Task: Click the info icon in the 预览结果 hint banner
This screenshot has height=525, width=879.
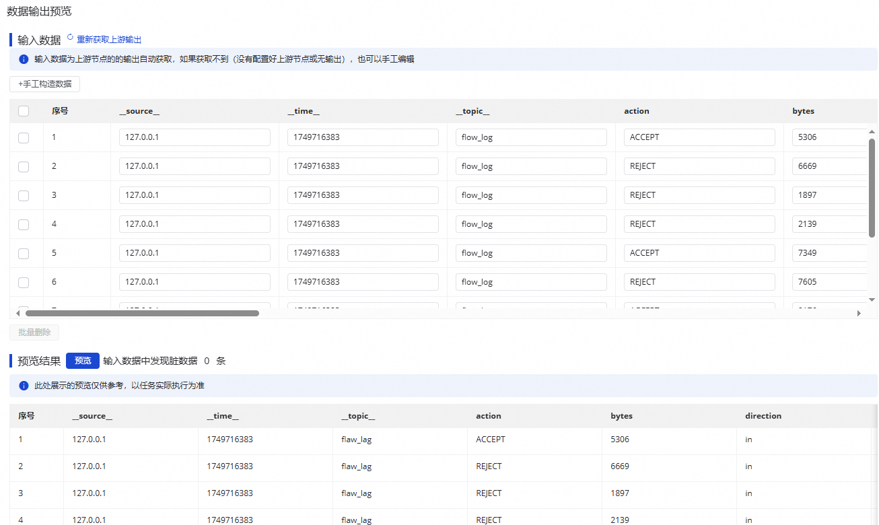Action: (24, 386)
